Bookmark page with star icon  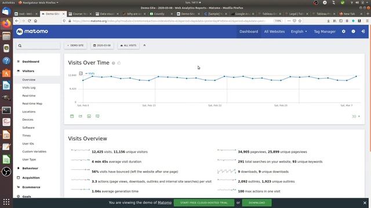pyautogui.click(x=300, y=21)
